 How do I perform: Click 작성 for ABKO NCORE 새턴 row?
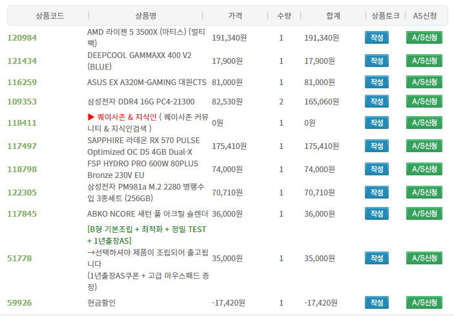coord(377,213)
